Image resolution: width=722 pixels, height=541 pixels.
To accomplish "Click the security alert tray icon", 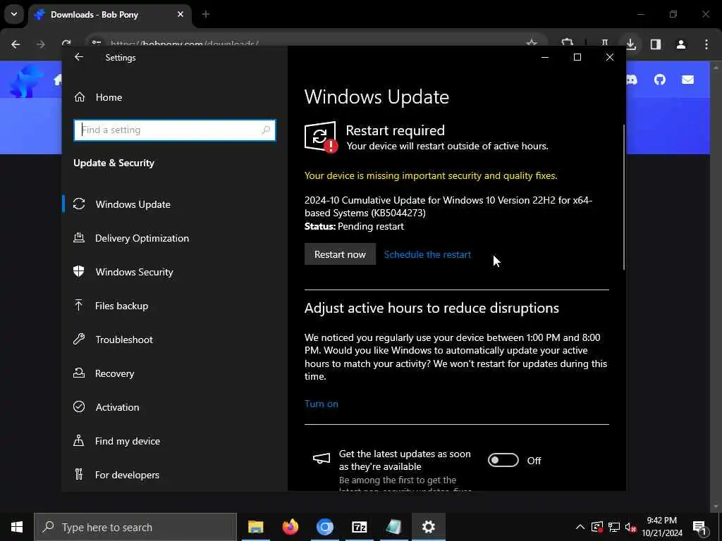I will click(597, 527).
